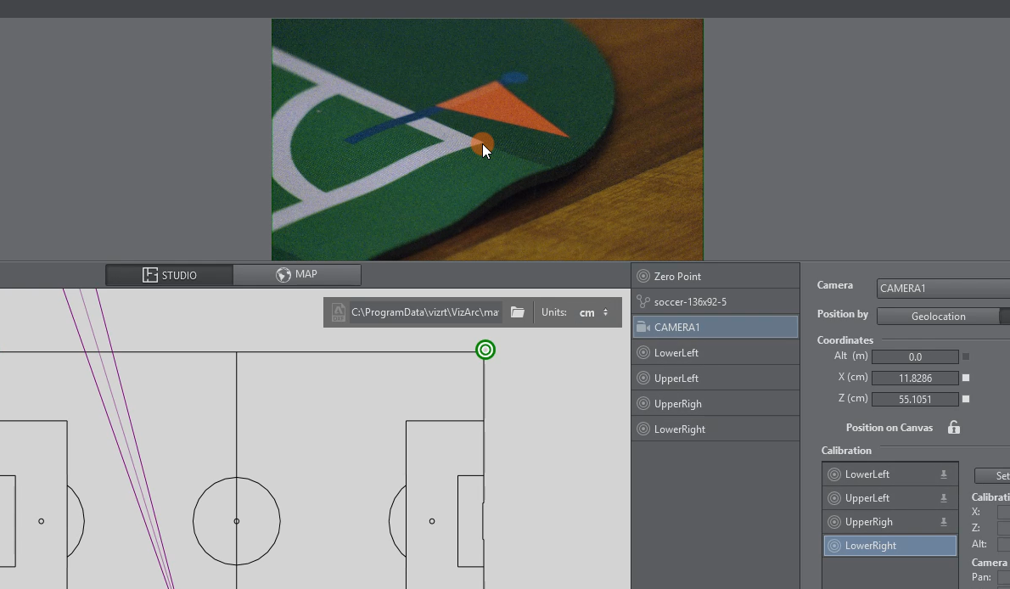Click the X (cm) coordinate input field
1010x589 pixels.
(x=914, y=378)
